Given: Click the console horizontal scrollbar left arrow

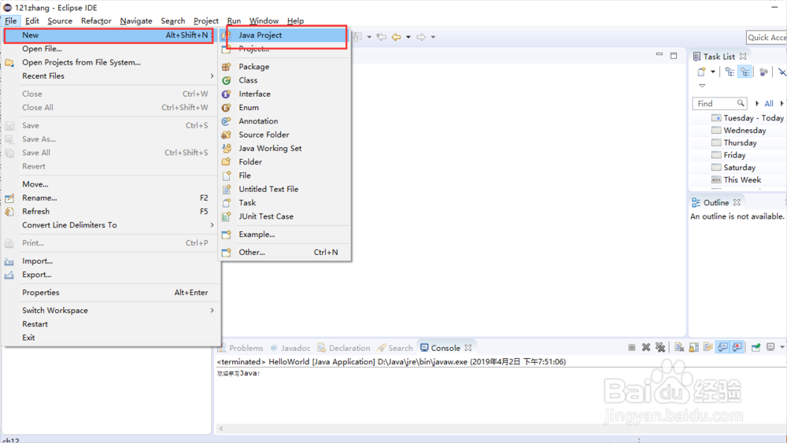Looking at the screenshot, I should (221, 429).
